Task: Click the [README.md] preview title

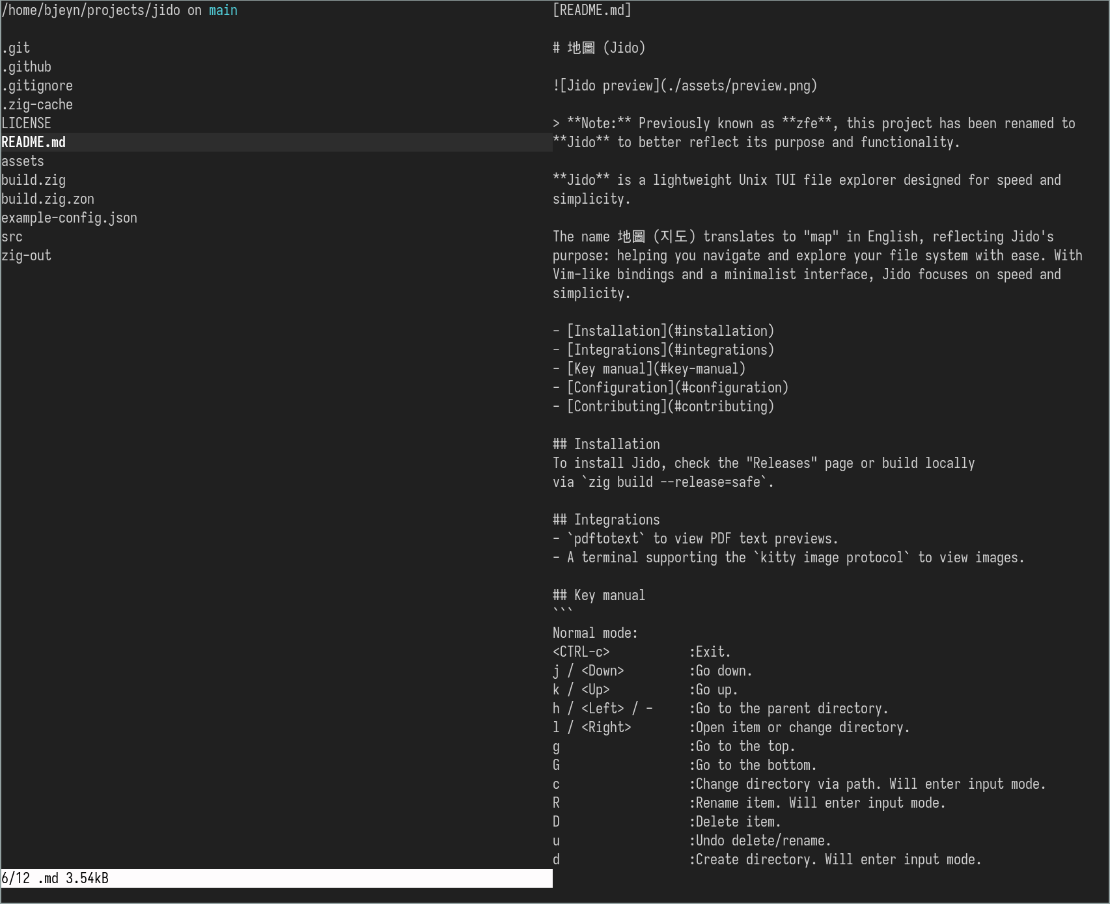Action: [x=592, y=10]
